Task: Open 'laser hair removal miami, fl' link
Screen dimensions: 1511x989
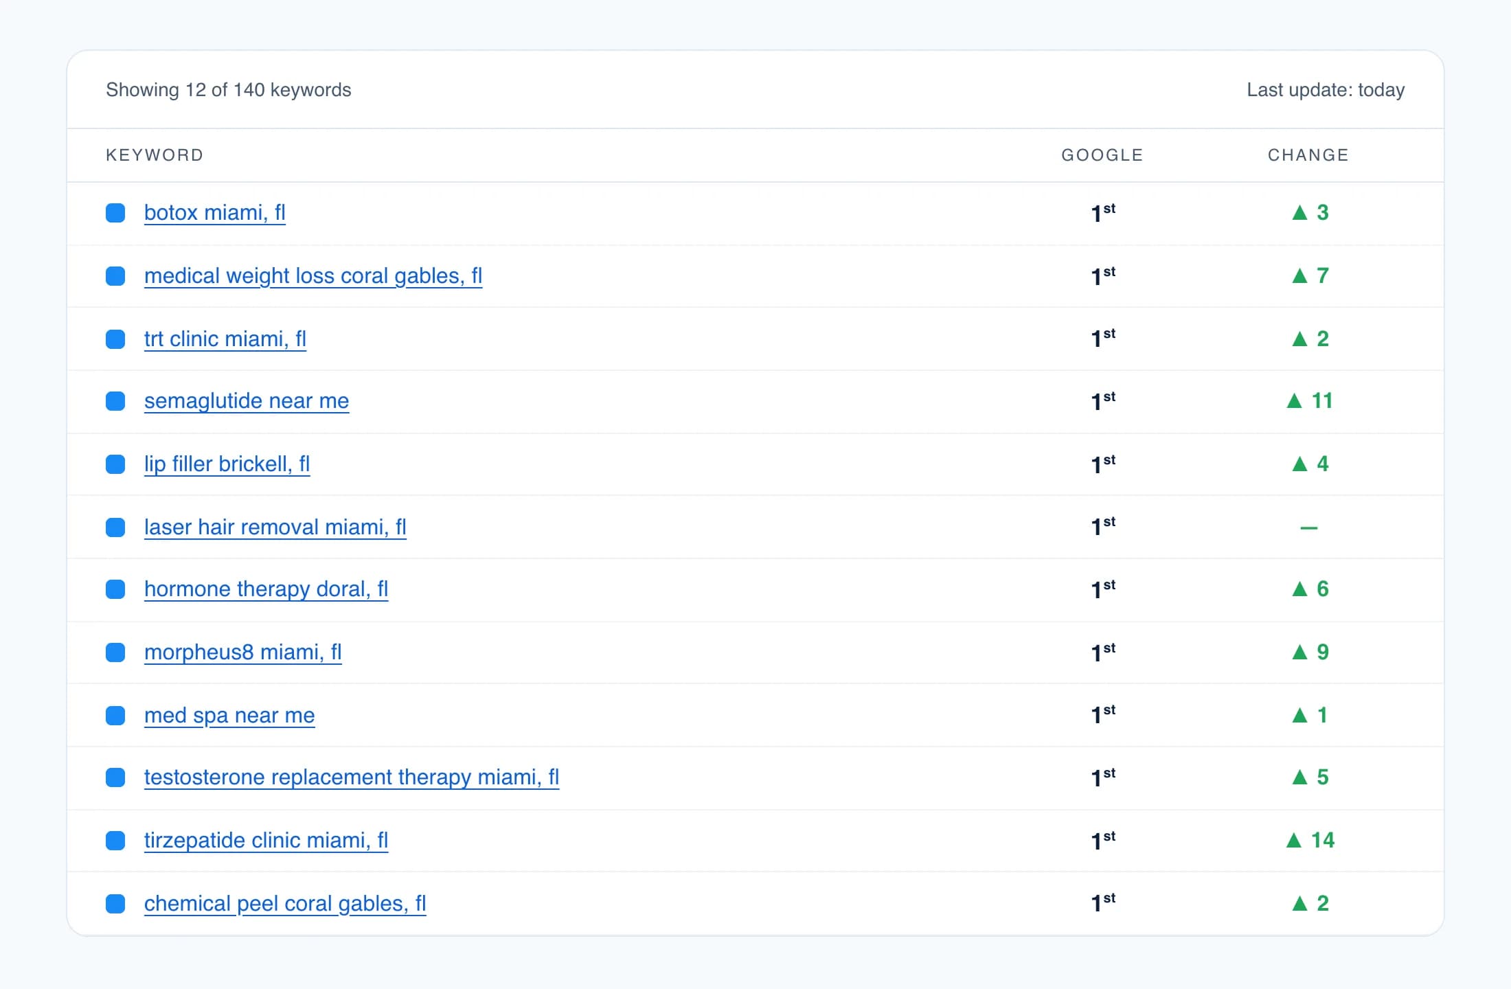Action: (275, 527)
